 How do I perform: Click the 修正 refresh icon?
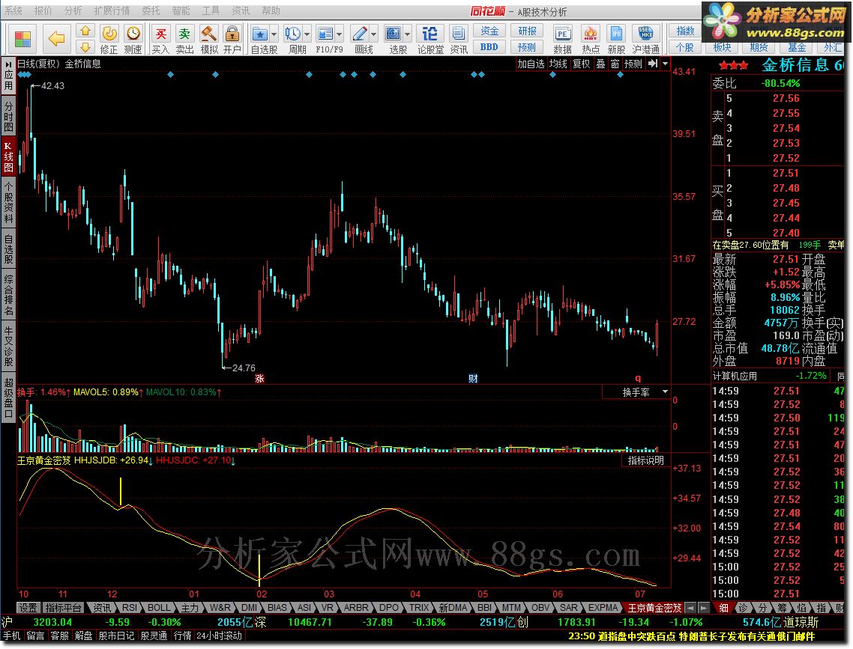[x=109, y=34]
